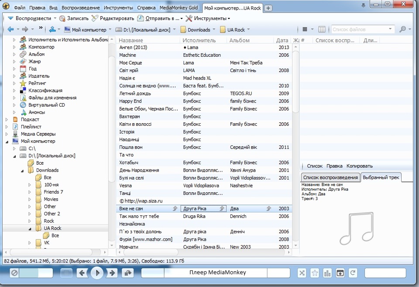This screenshot has height=287, width=419.
Task: Expand the Композитор tree node
Action: [14, 47]
